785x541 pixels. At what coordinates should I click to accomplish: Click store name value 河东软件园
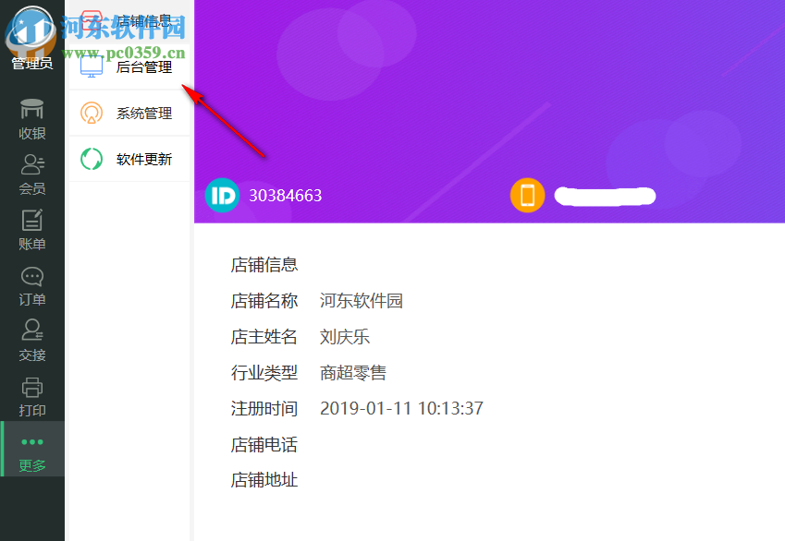tap(361, 301)
